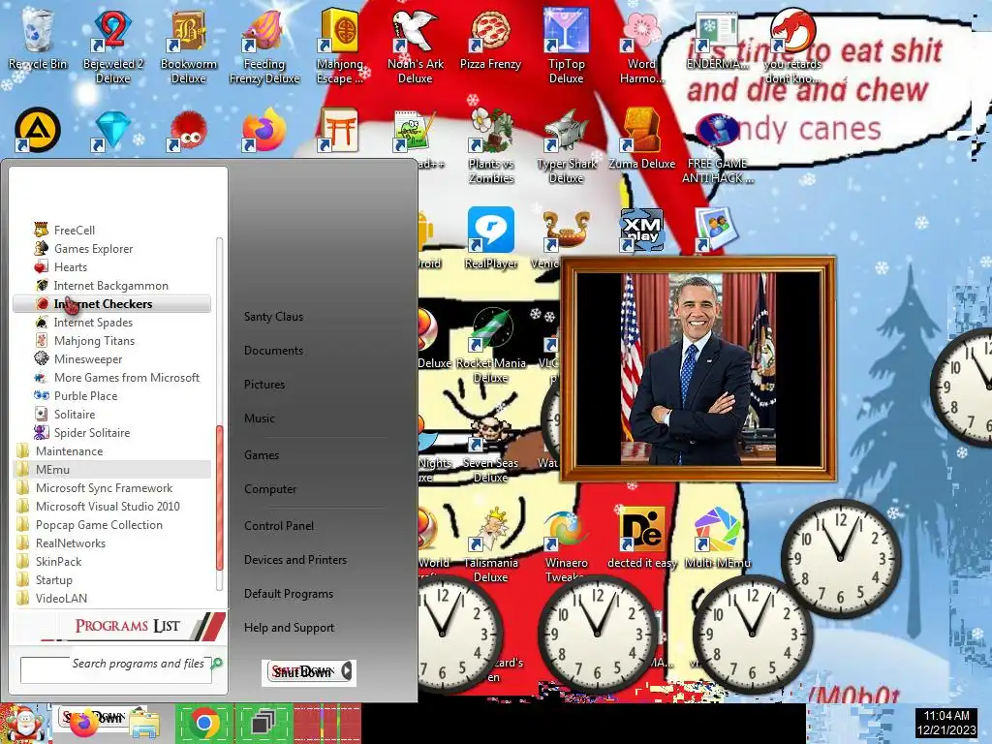Launch Multi-MEmu desktop shortcut

coord(718,538)
